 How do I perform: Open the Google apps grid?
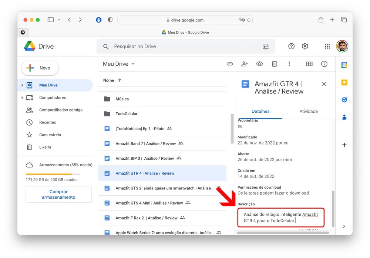(327, 46)
